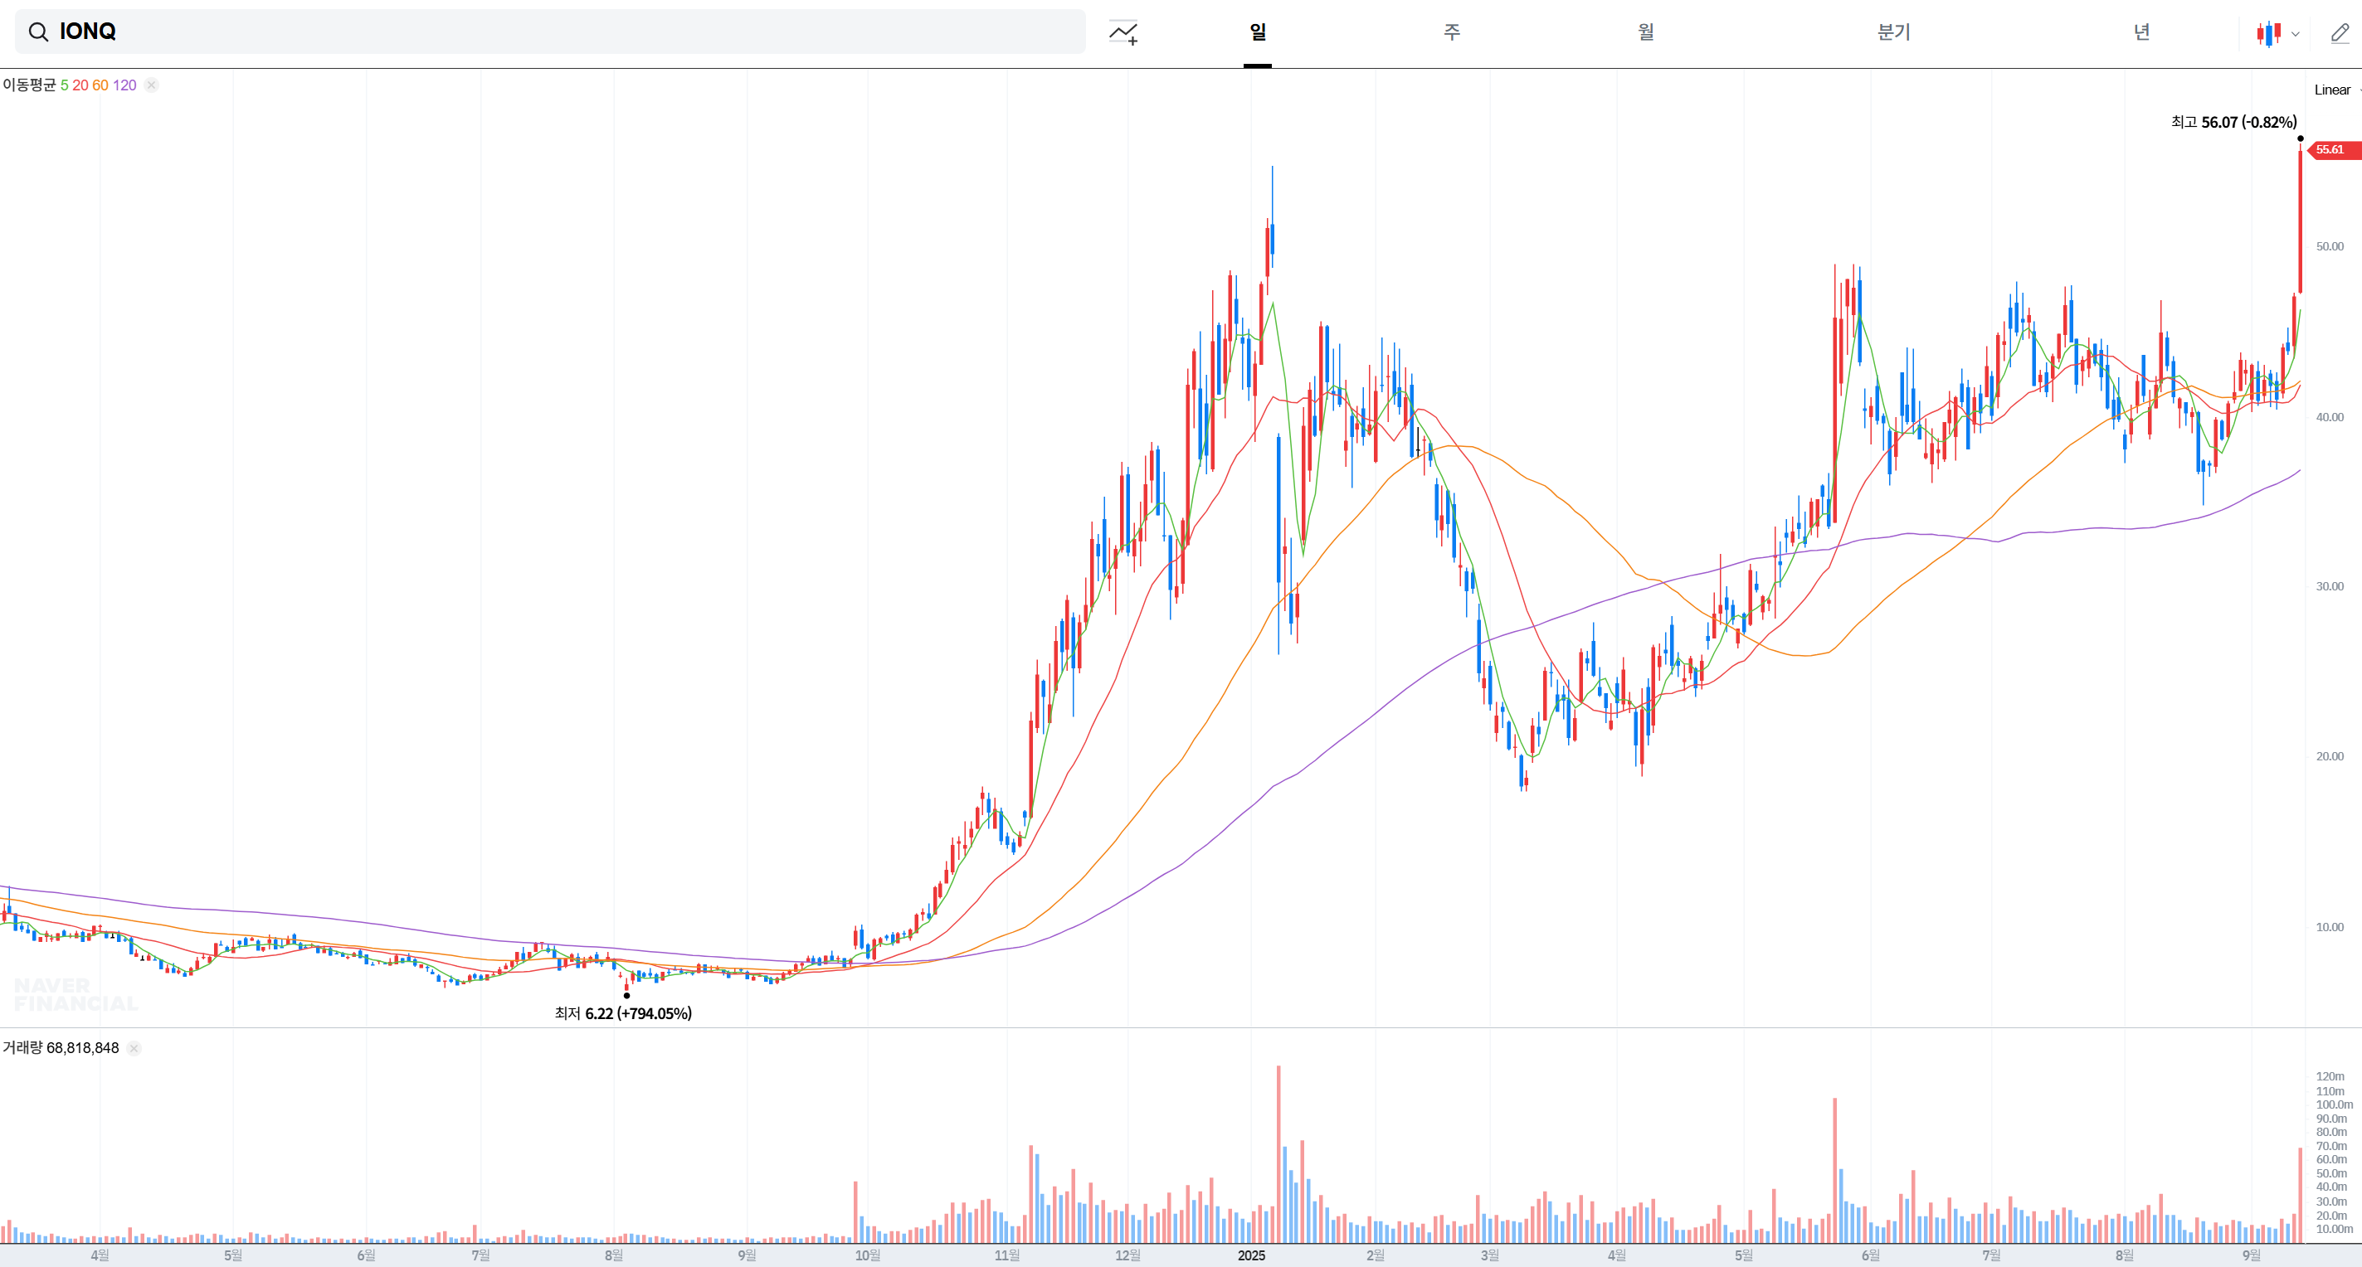Click the 거래량 68,818,848 volume label

[x=61, y=1048]
